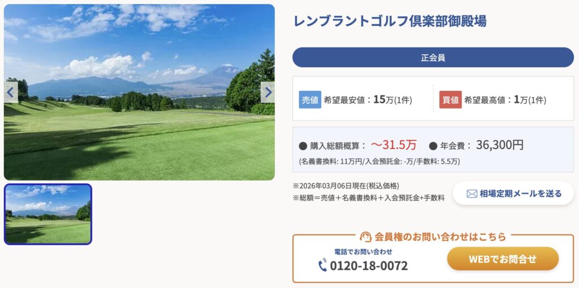Click the 希望最安値 15万 listing
The height and width of the screenshot is (288, 579).
368,100
